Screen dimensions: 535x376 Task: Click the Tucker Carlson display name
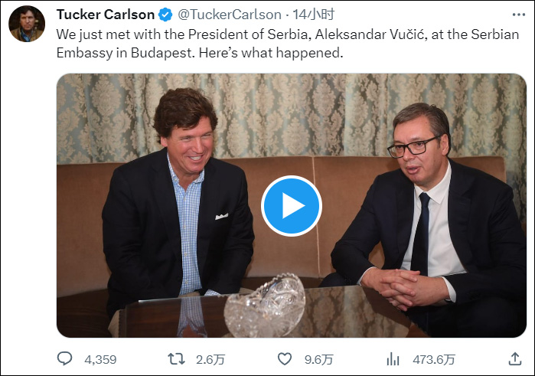coord(105,15)
